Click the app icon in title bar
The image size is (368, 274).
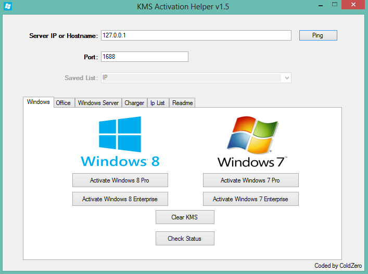8,6
